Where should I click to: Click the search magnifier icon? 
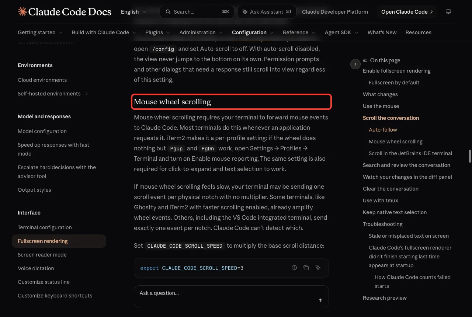click(168, 12)
